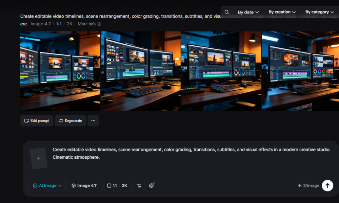Open the fourth generated studio image

tap(300, 71)
